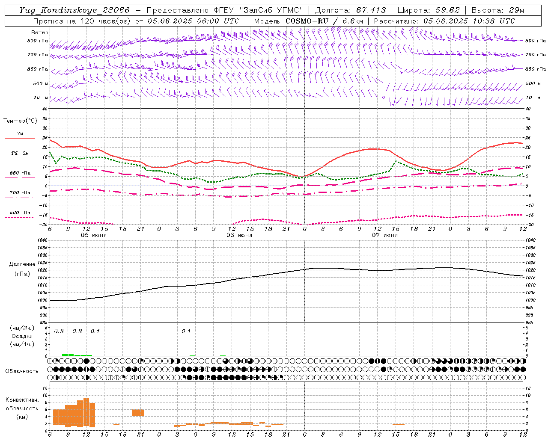Click the station title Yug_Kondinskoye_28066

74,10
